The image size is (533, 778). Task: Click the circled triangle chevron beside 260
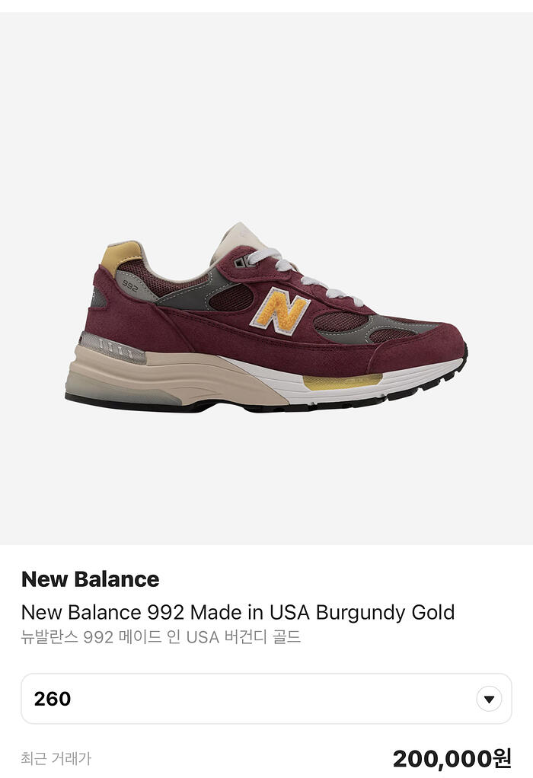tap(489, 699)
